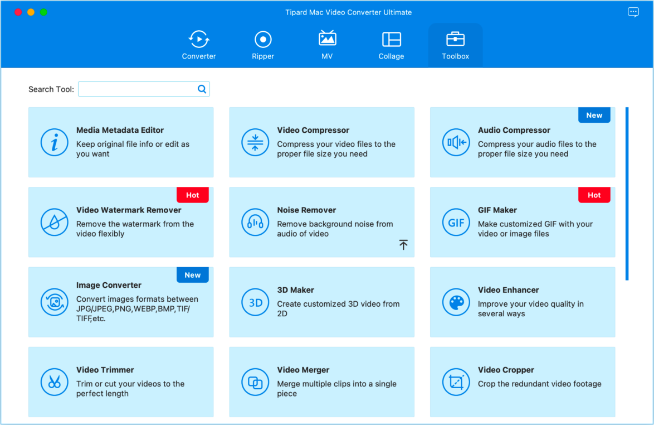Click the 3D Maker icon
The image size is (654, 425).
pyautogui.click(x=255, y=302)
